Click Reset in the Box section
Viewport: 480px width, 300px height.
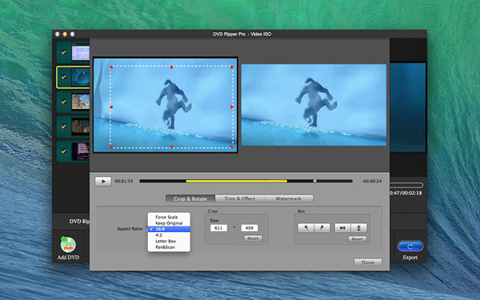click(x=358, y=238)
